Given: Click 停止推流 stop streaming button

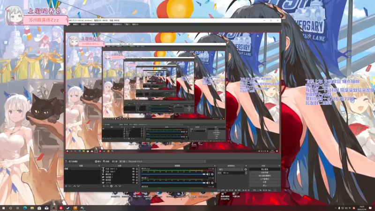Looking at the screenshot, I should tap(264, 169).
